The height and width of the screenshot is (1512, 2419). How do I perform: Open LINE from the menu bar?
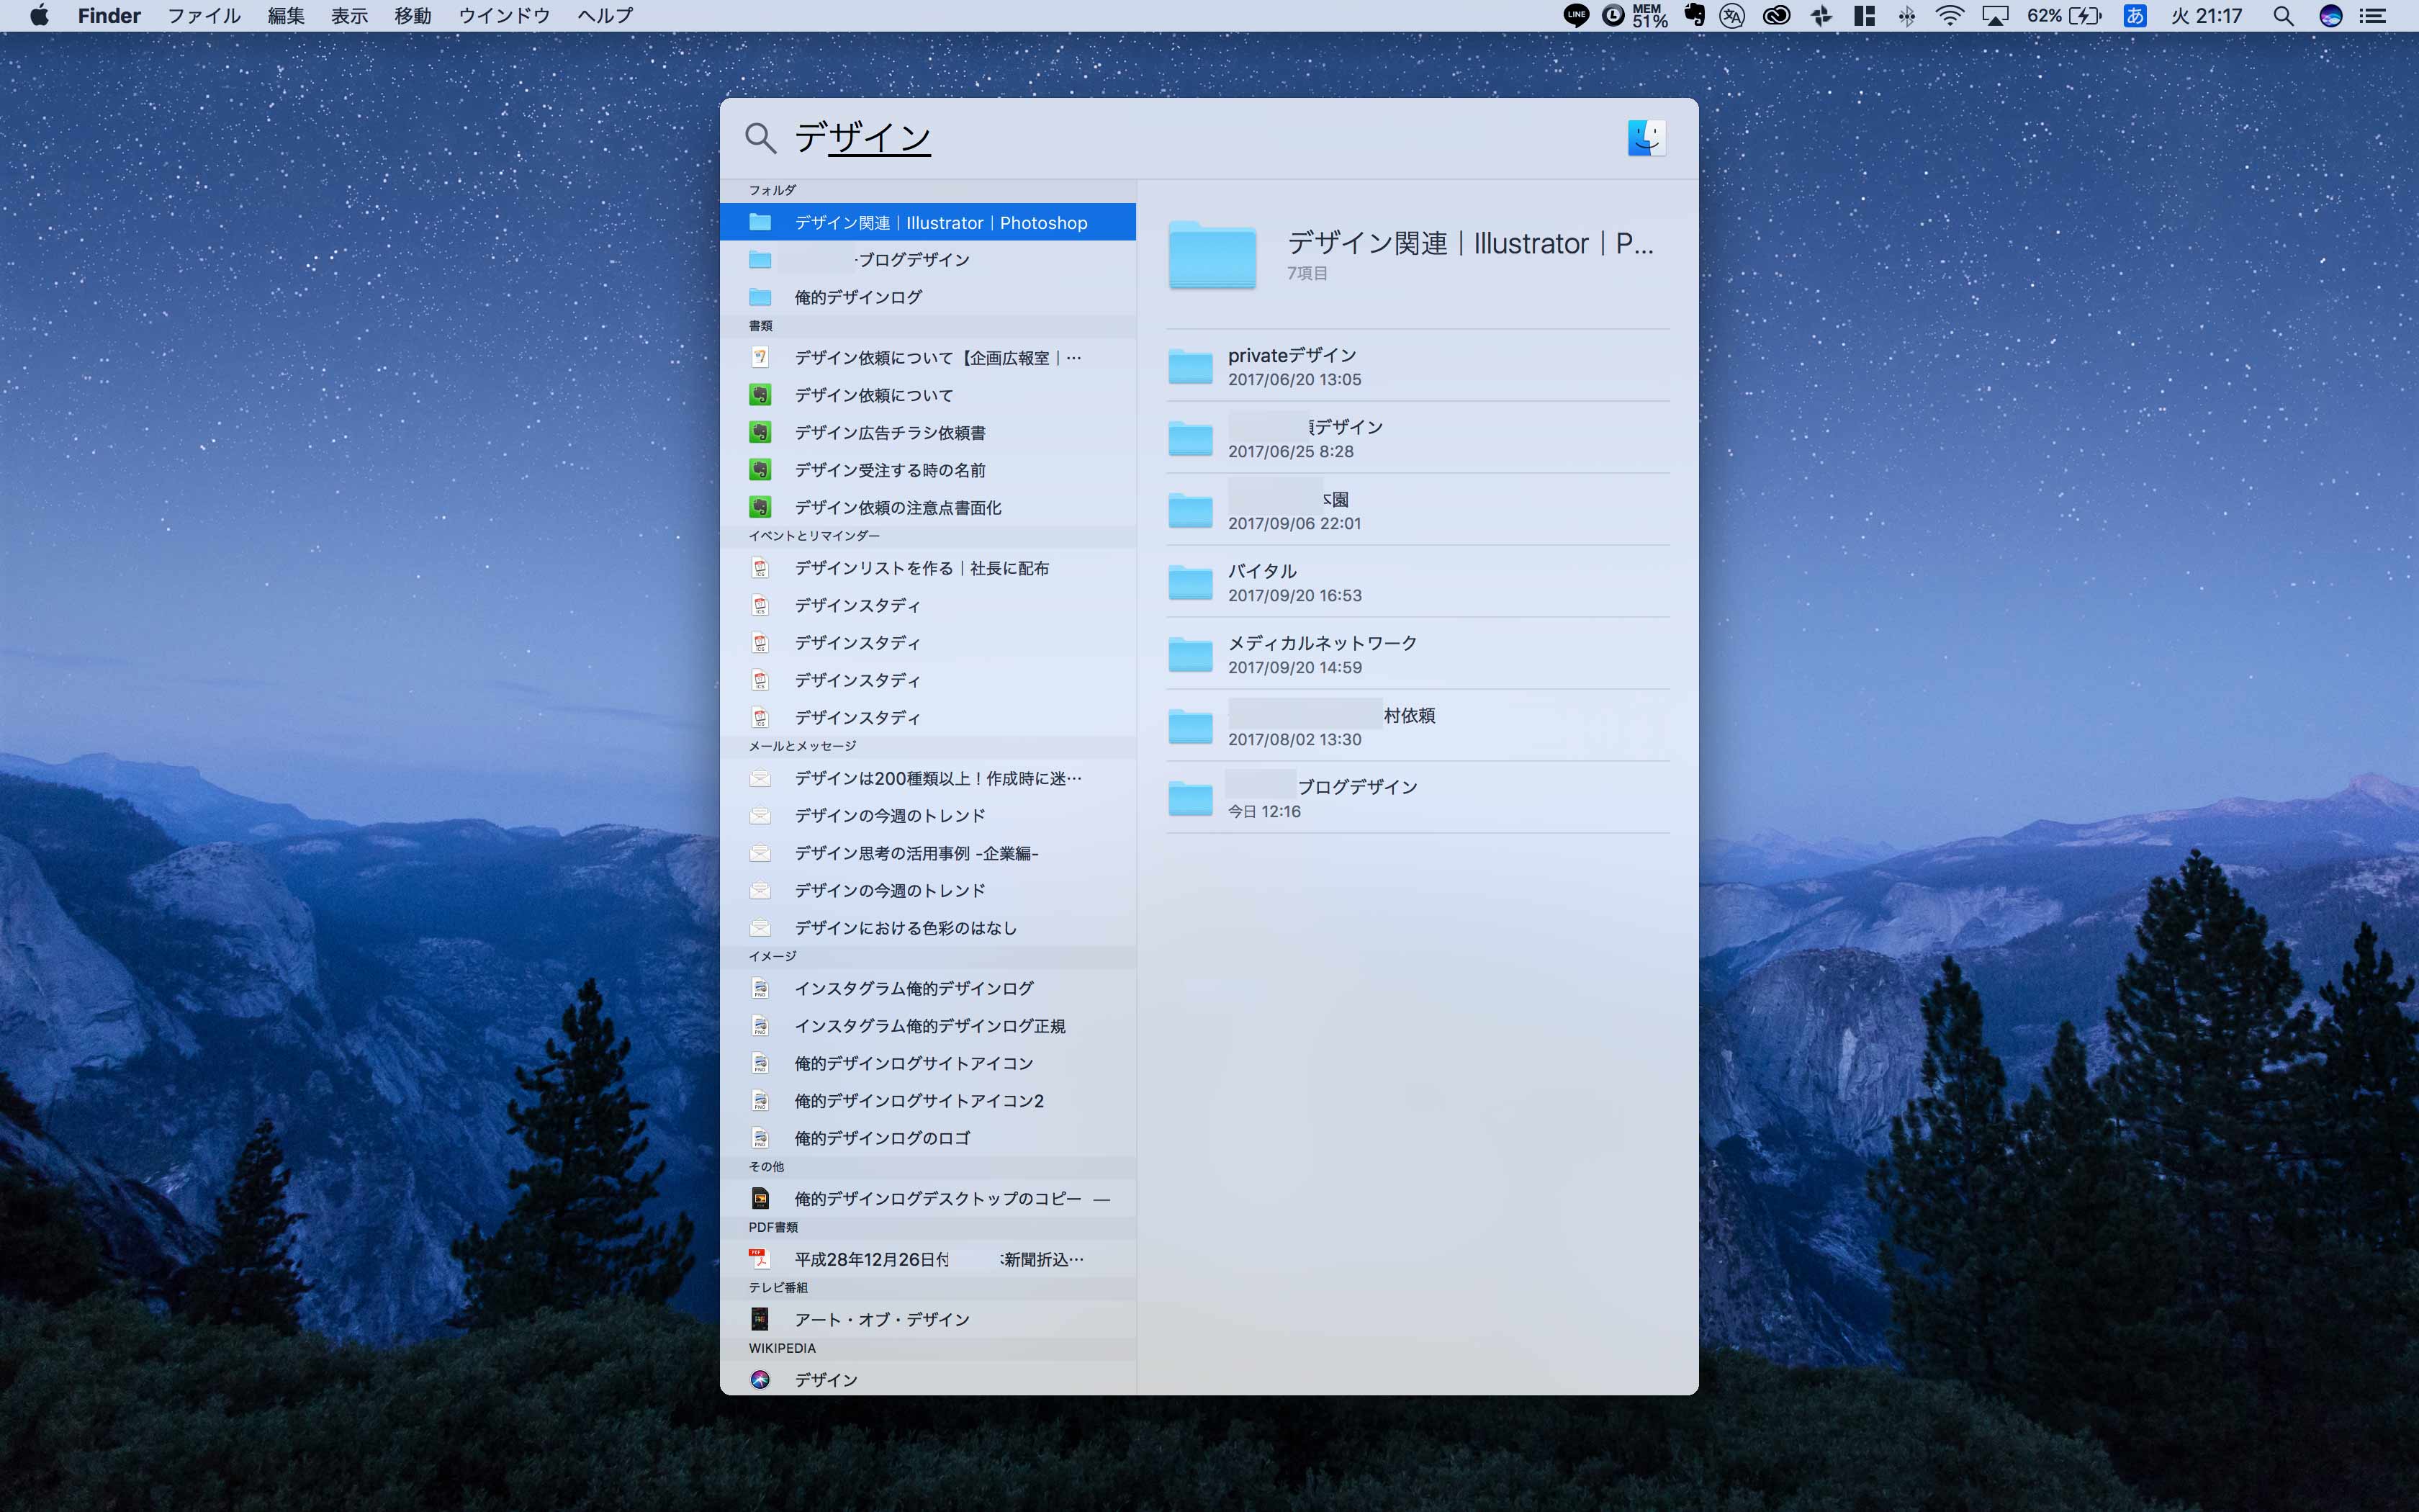click(x=1577, y=15)
